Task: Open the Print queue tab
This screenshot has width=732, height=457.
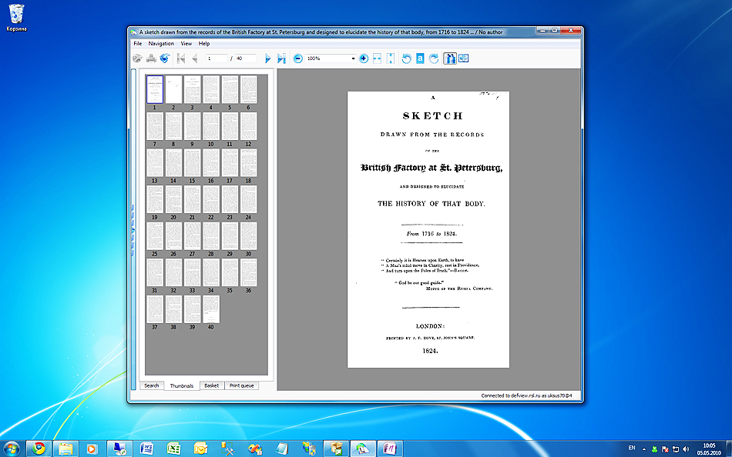Action: 241,385
